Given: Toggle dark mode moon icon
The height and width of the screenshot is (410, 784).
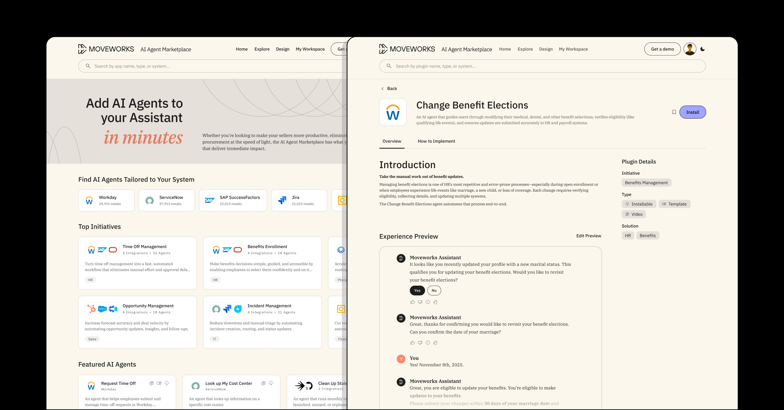Looking at the screenshot, I should click(703, 49).
